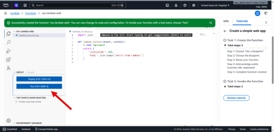Go to Lambda breadcrumb link

(x=15, y=13)
